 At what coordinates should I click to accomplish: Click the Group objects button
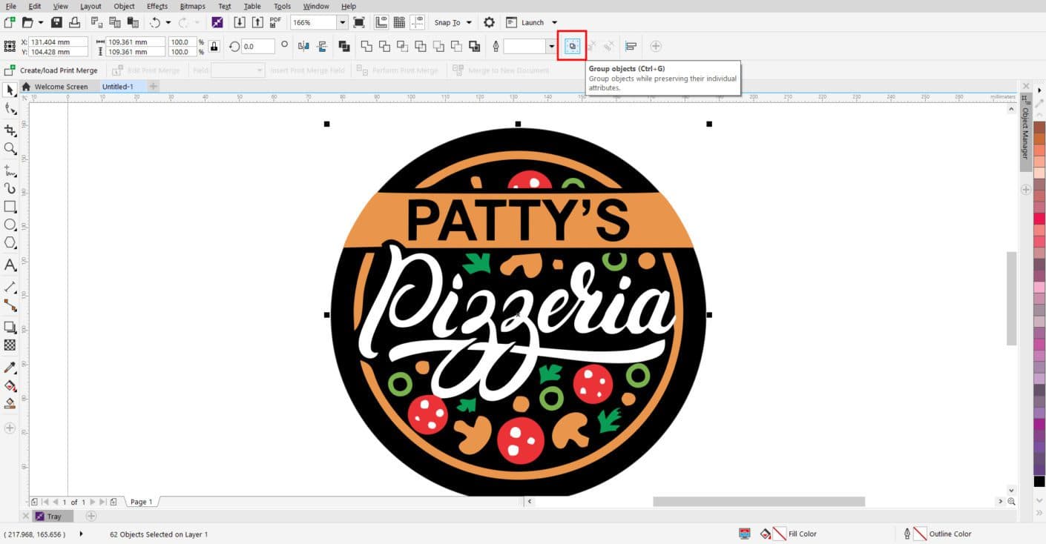coord(572,46)
